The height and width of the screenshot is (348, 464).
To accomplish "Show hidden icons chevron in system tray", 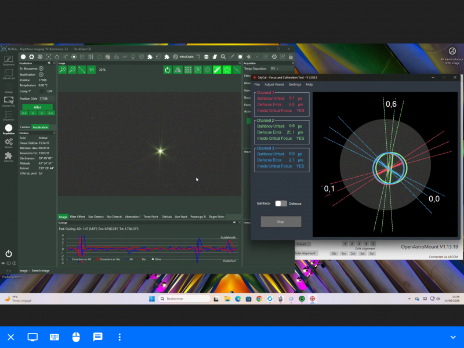I will (x=409, y=299).
